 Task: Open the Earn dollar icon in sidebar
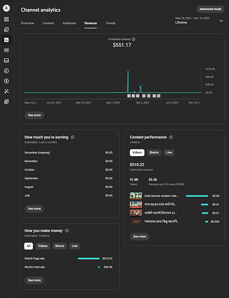pos(7,81)
